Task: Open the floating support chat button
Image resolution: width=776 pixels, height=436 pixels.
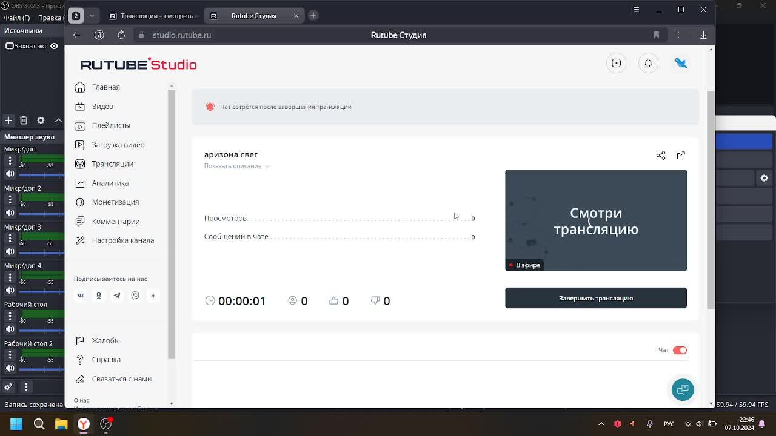Action: click(x=683, y=389)
